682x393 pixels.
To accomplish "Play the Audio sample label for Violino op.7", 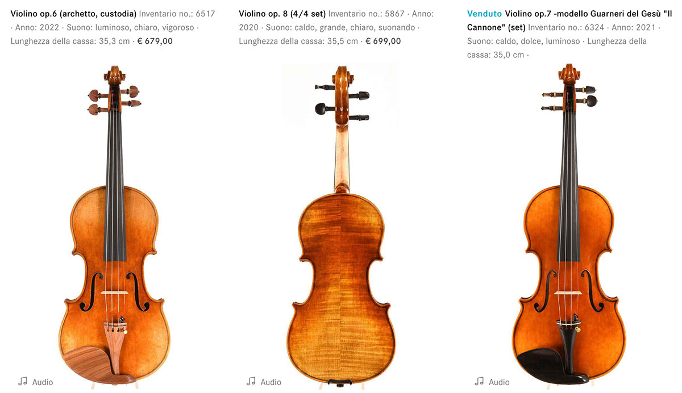I will (500, 382).
